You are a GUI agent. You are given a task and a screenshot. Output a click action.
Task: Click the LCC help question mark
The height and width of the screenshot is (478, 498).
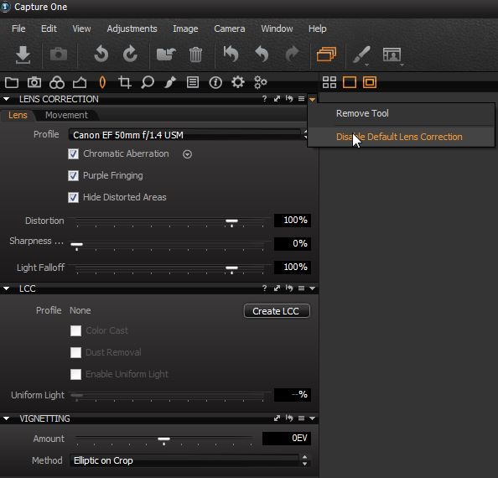pos(264,288)
